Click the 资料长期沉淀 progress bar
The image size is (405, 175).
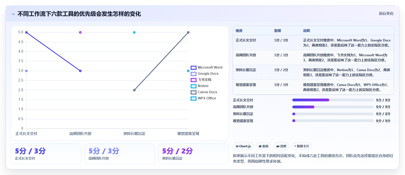(x=333, y=114)
